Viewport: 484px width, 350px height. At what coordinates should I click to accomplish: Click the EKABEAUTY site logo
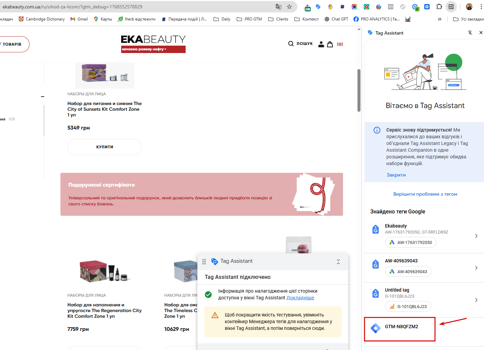(153, 44)
